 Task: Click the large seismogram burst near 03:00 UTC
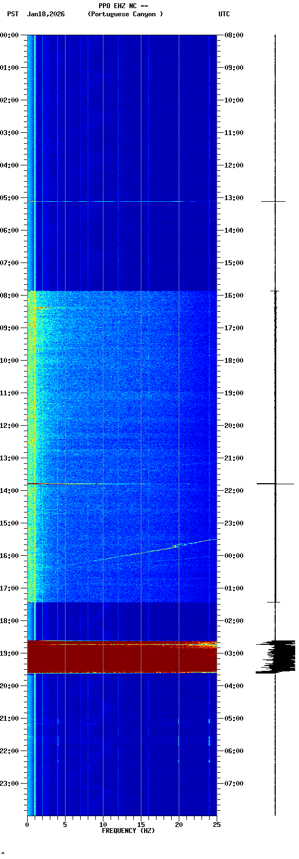click(276, 657)
